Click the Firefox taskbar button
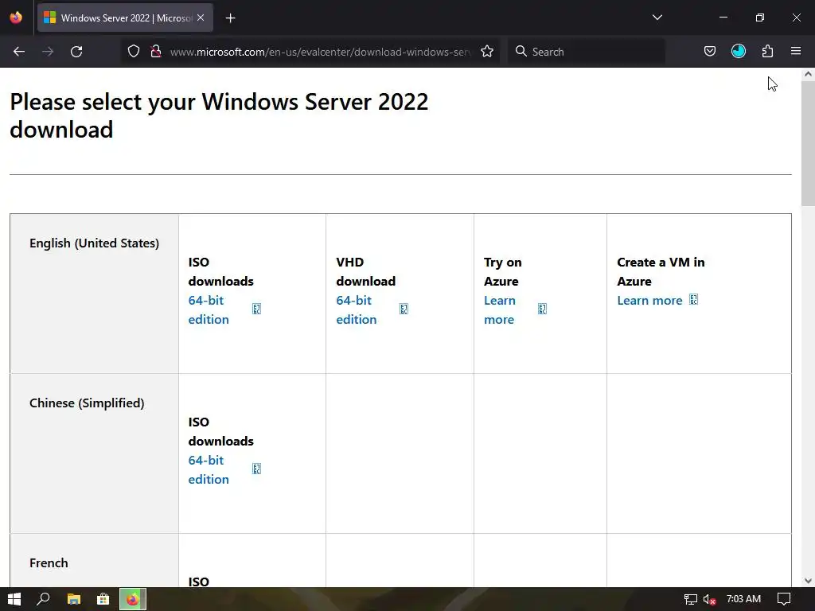Viewport: 815px width, 611px height. point(133,599)
